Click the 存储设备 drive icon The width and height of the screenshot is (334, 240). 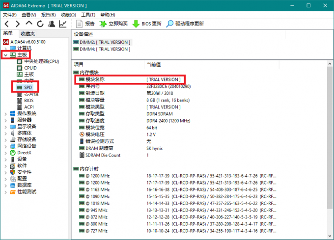pos(13,139)
